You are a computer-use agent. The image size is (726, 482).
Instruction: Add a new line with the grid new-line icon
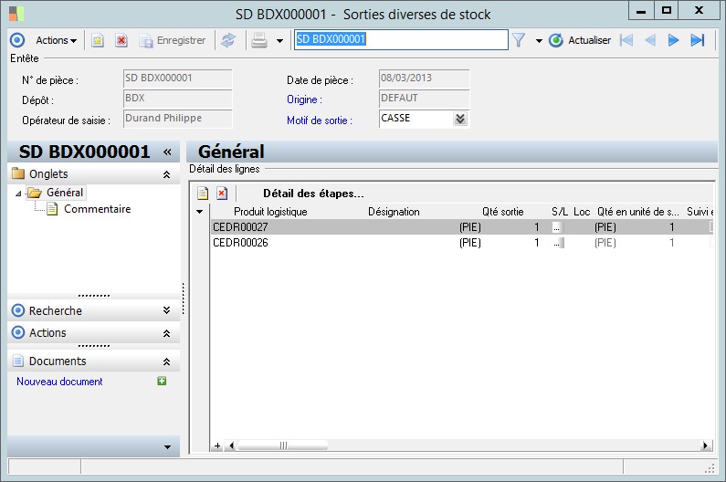pos(203,194)
